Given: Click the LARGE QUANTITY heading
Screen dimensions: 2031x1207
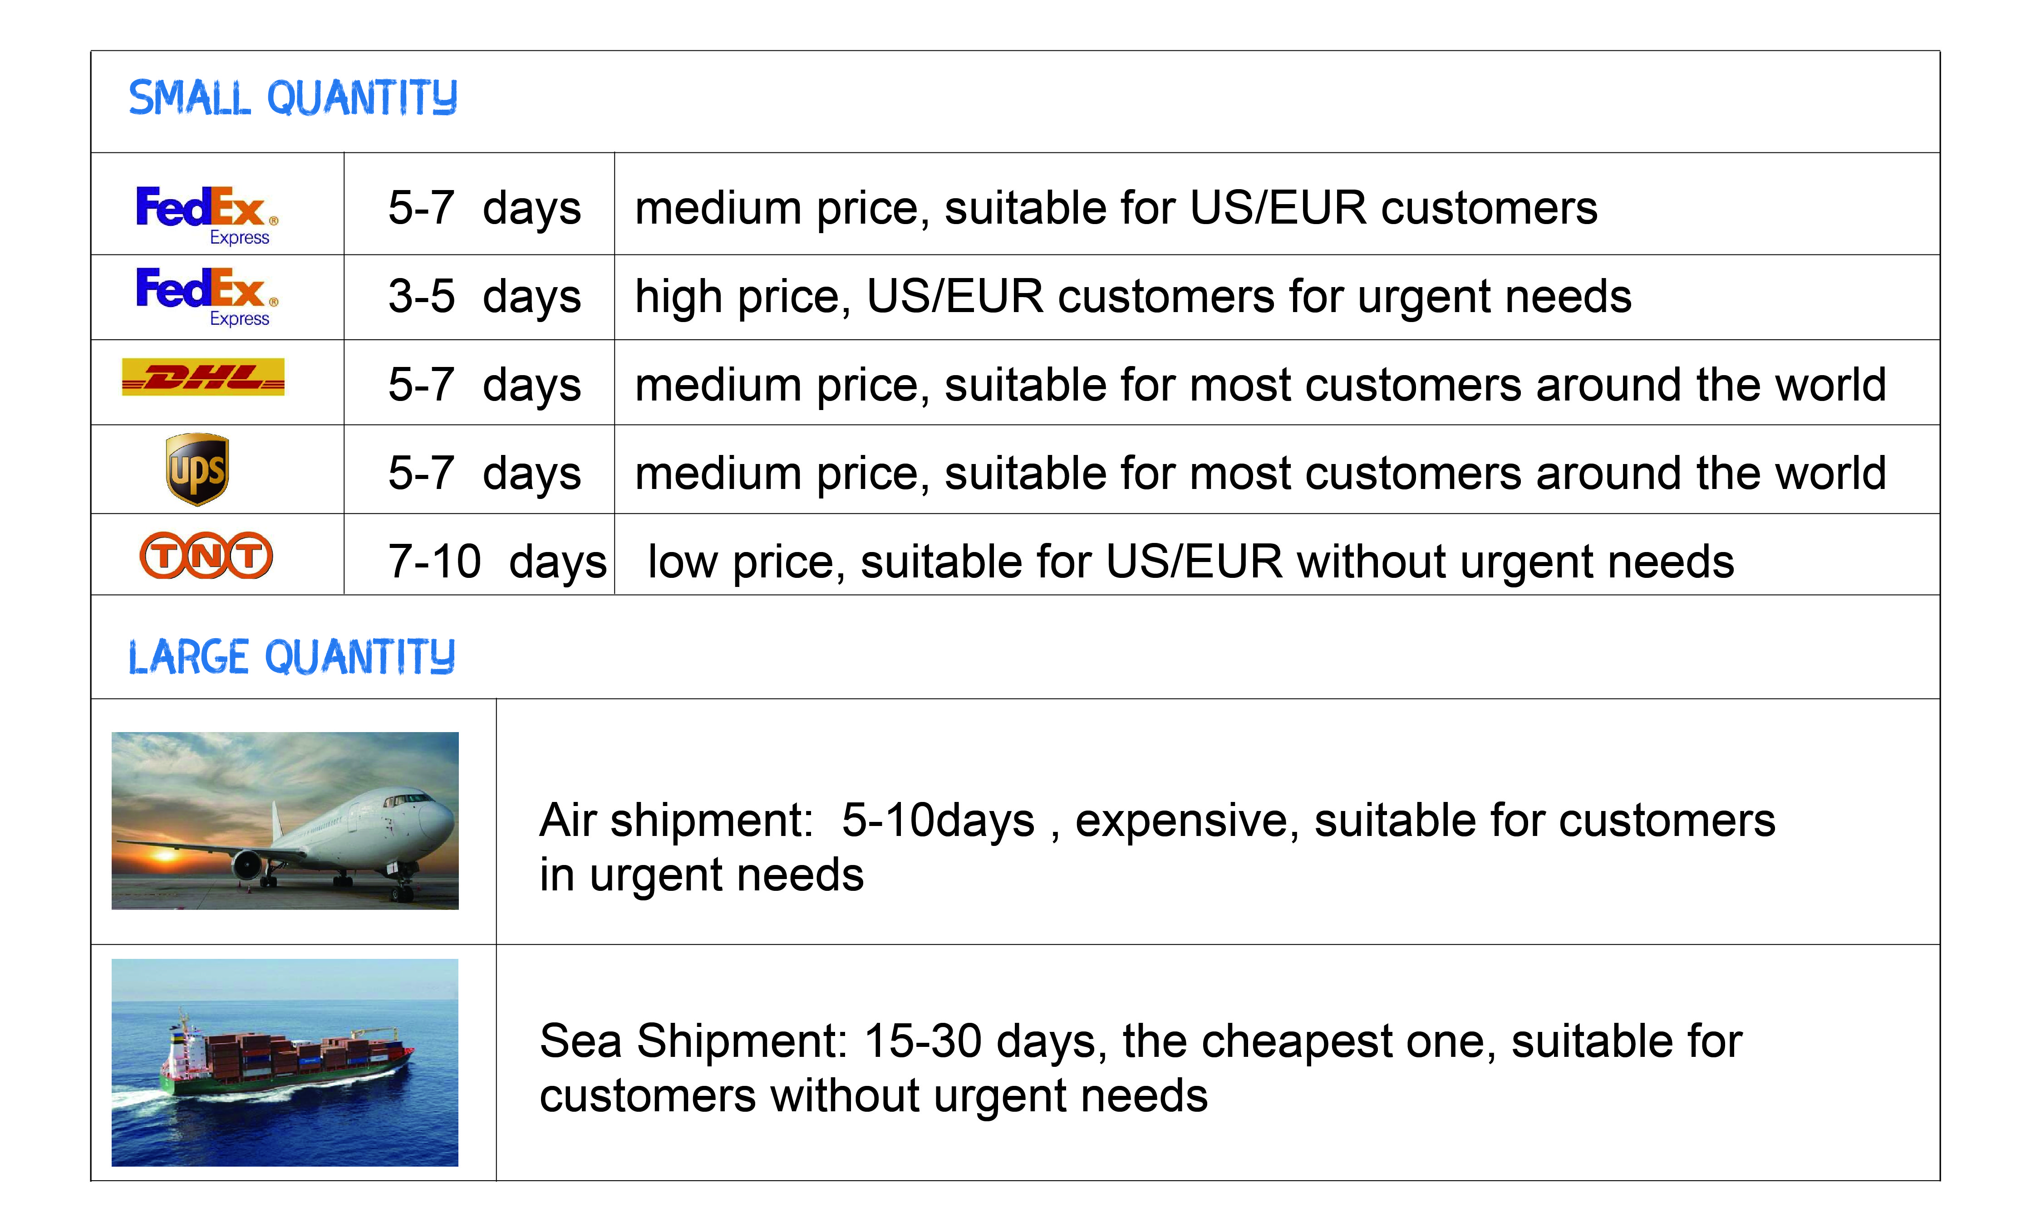Looking at the screenshot, I should [291, 656].
